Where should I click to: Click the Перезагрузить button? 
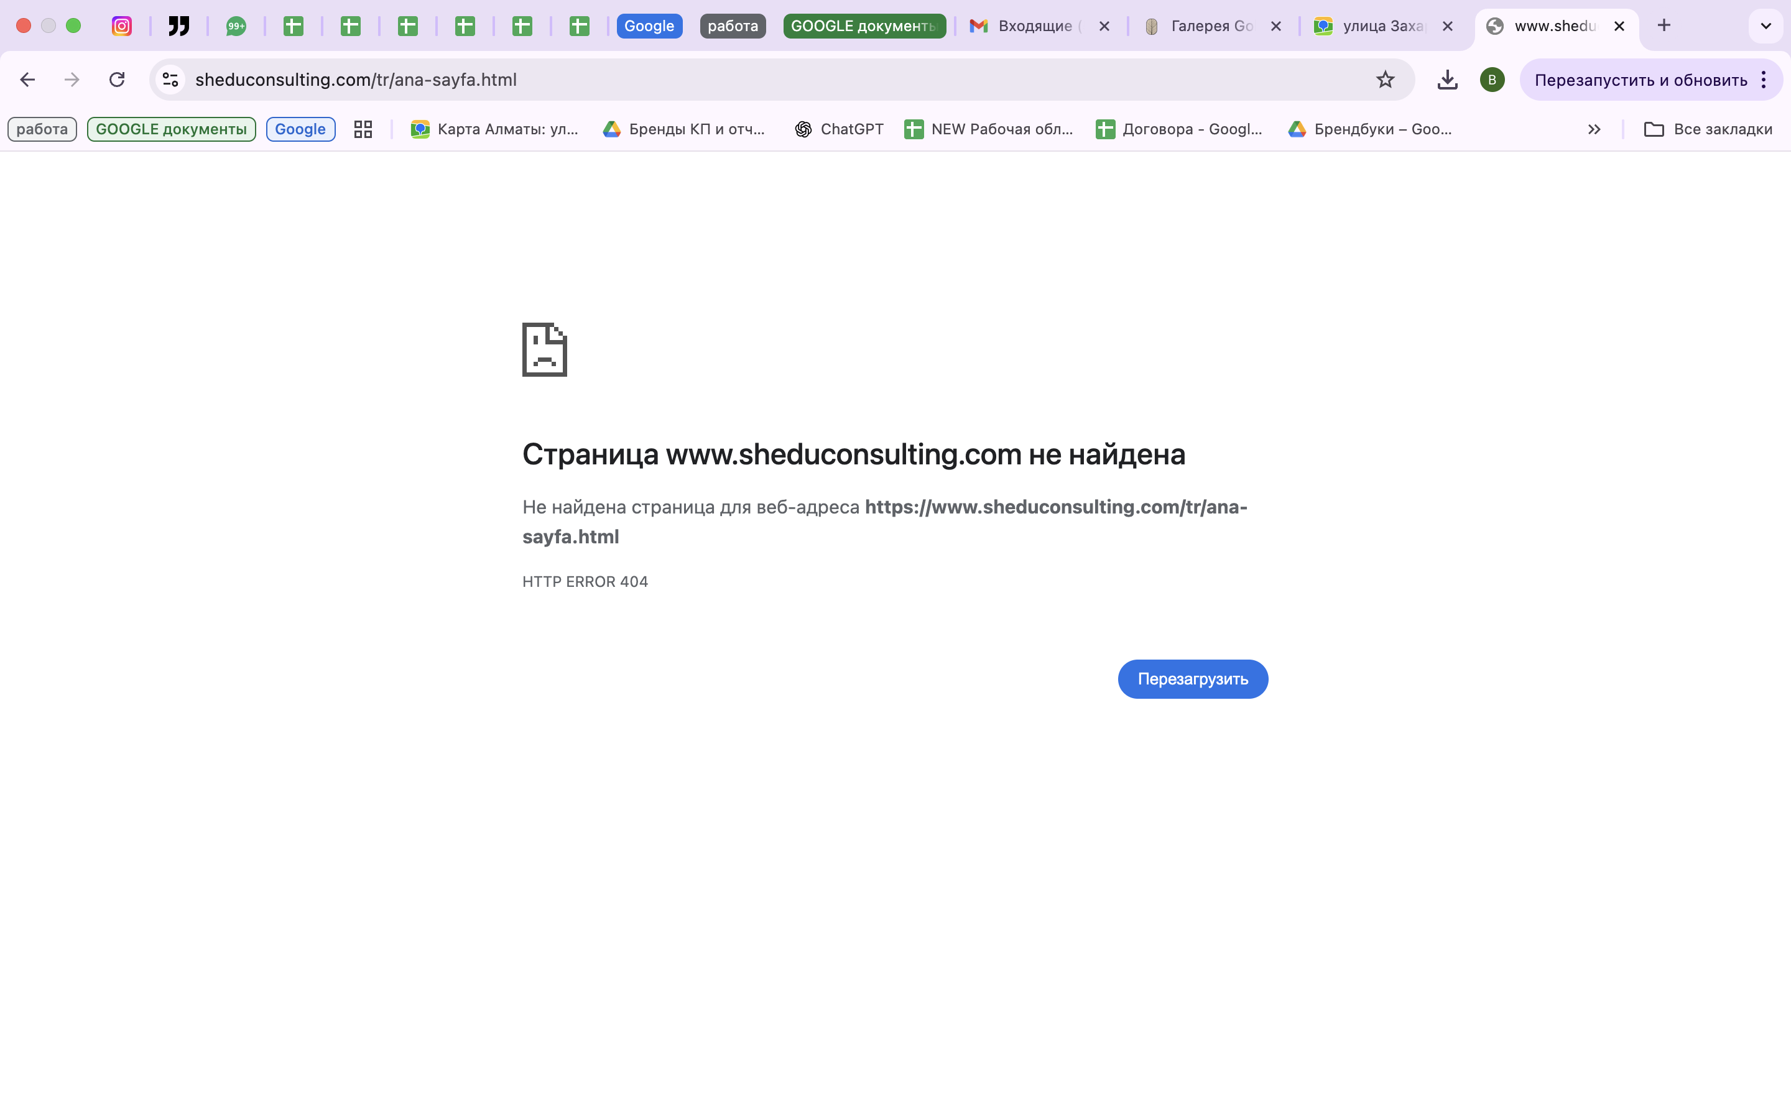[1192, 679]
